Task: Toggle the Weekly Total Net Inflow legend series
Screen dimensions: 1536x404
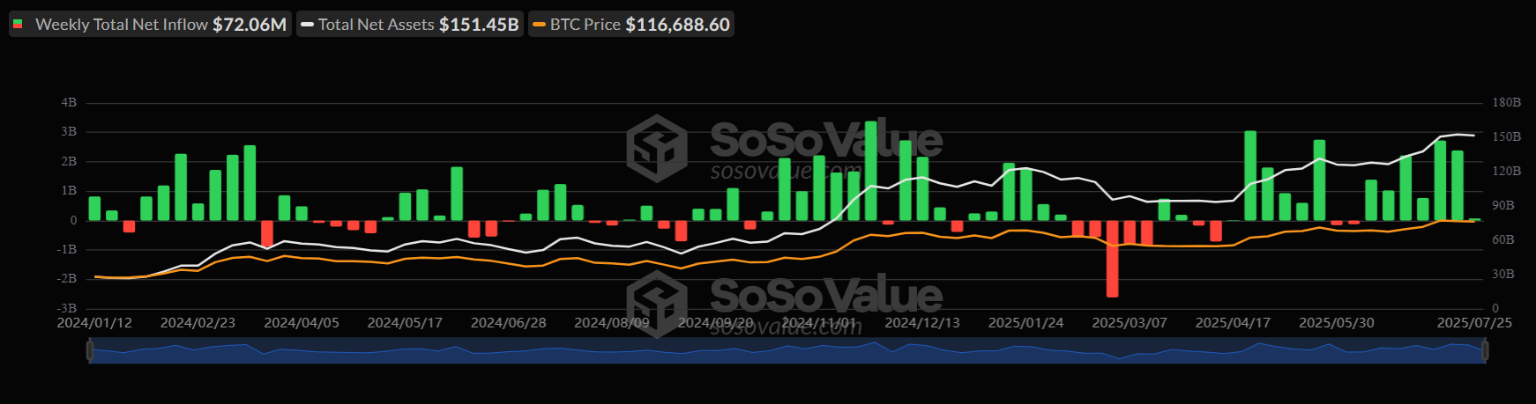Action: pos(150,25)
